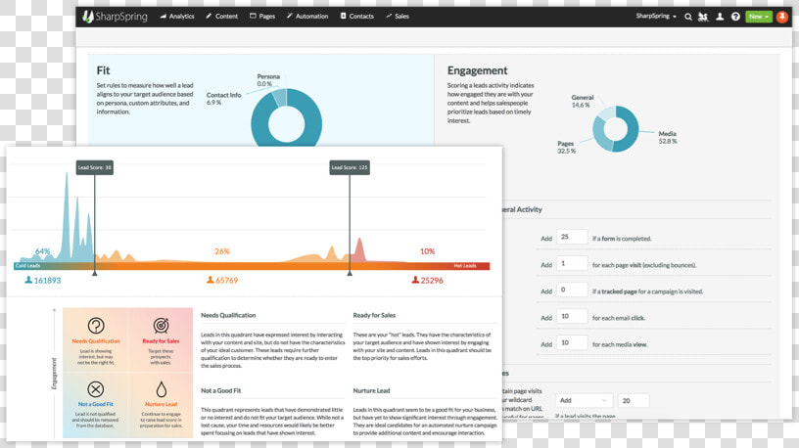Click the Nurture Lead description heading

[x=371, y=390]
